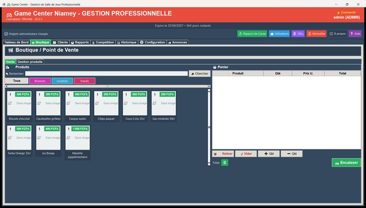
Task: Click the trophy icon on Compétition tab
Action: click(93, 42)
